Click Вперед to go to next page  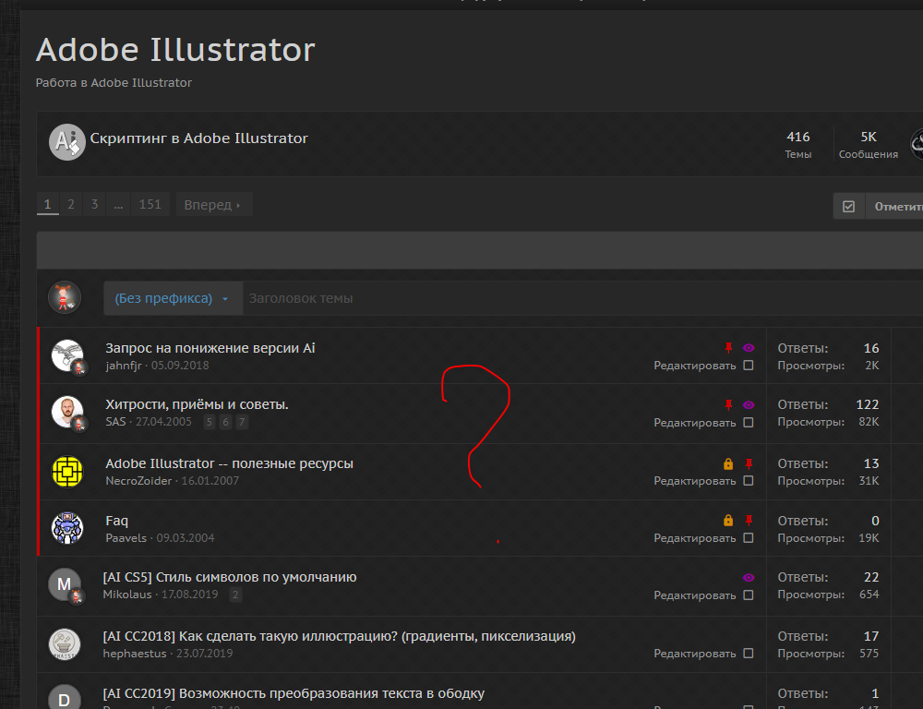[212, 205]
